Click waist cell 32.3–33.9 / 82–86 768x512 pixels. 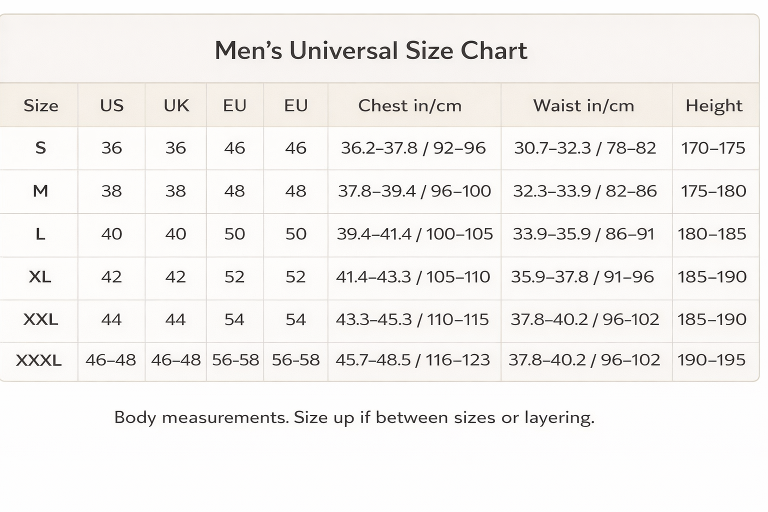[x=584, y=191]
